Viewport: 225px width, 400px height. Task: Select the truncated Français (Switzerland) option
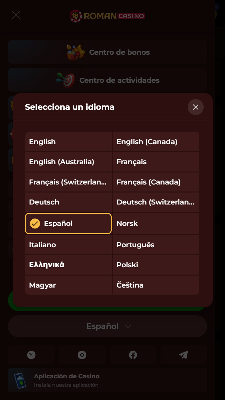click(68, 182)
